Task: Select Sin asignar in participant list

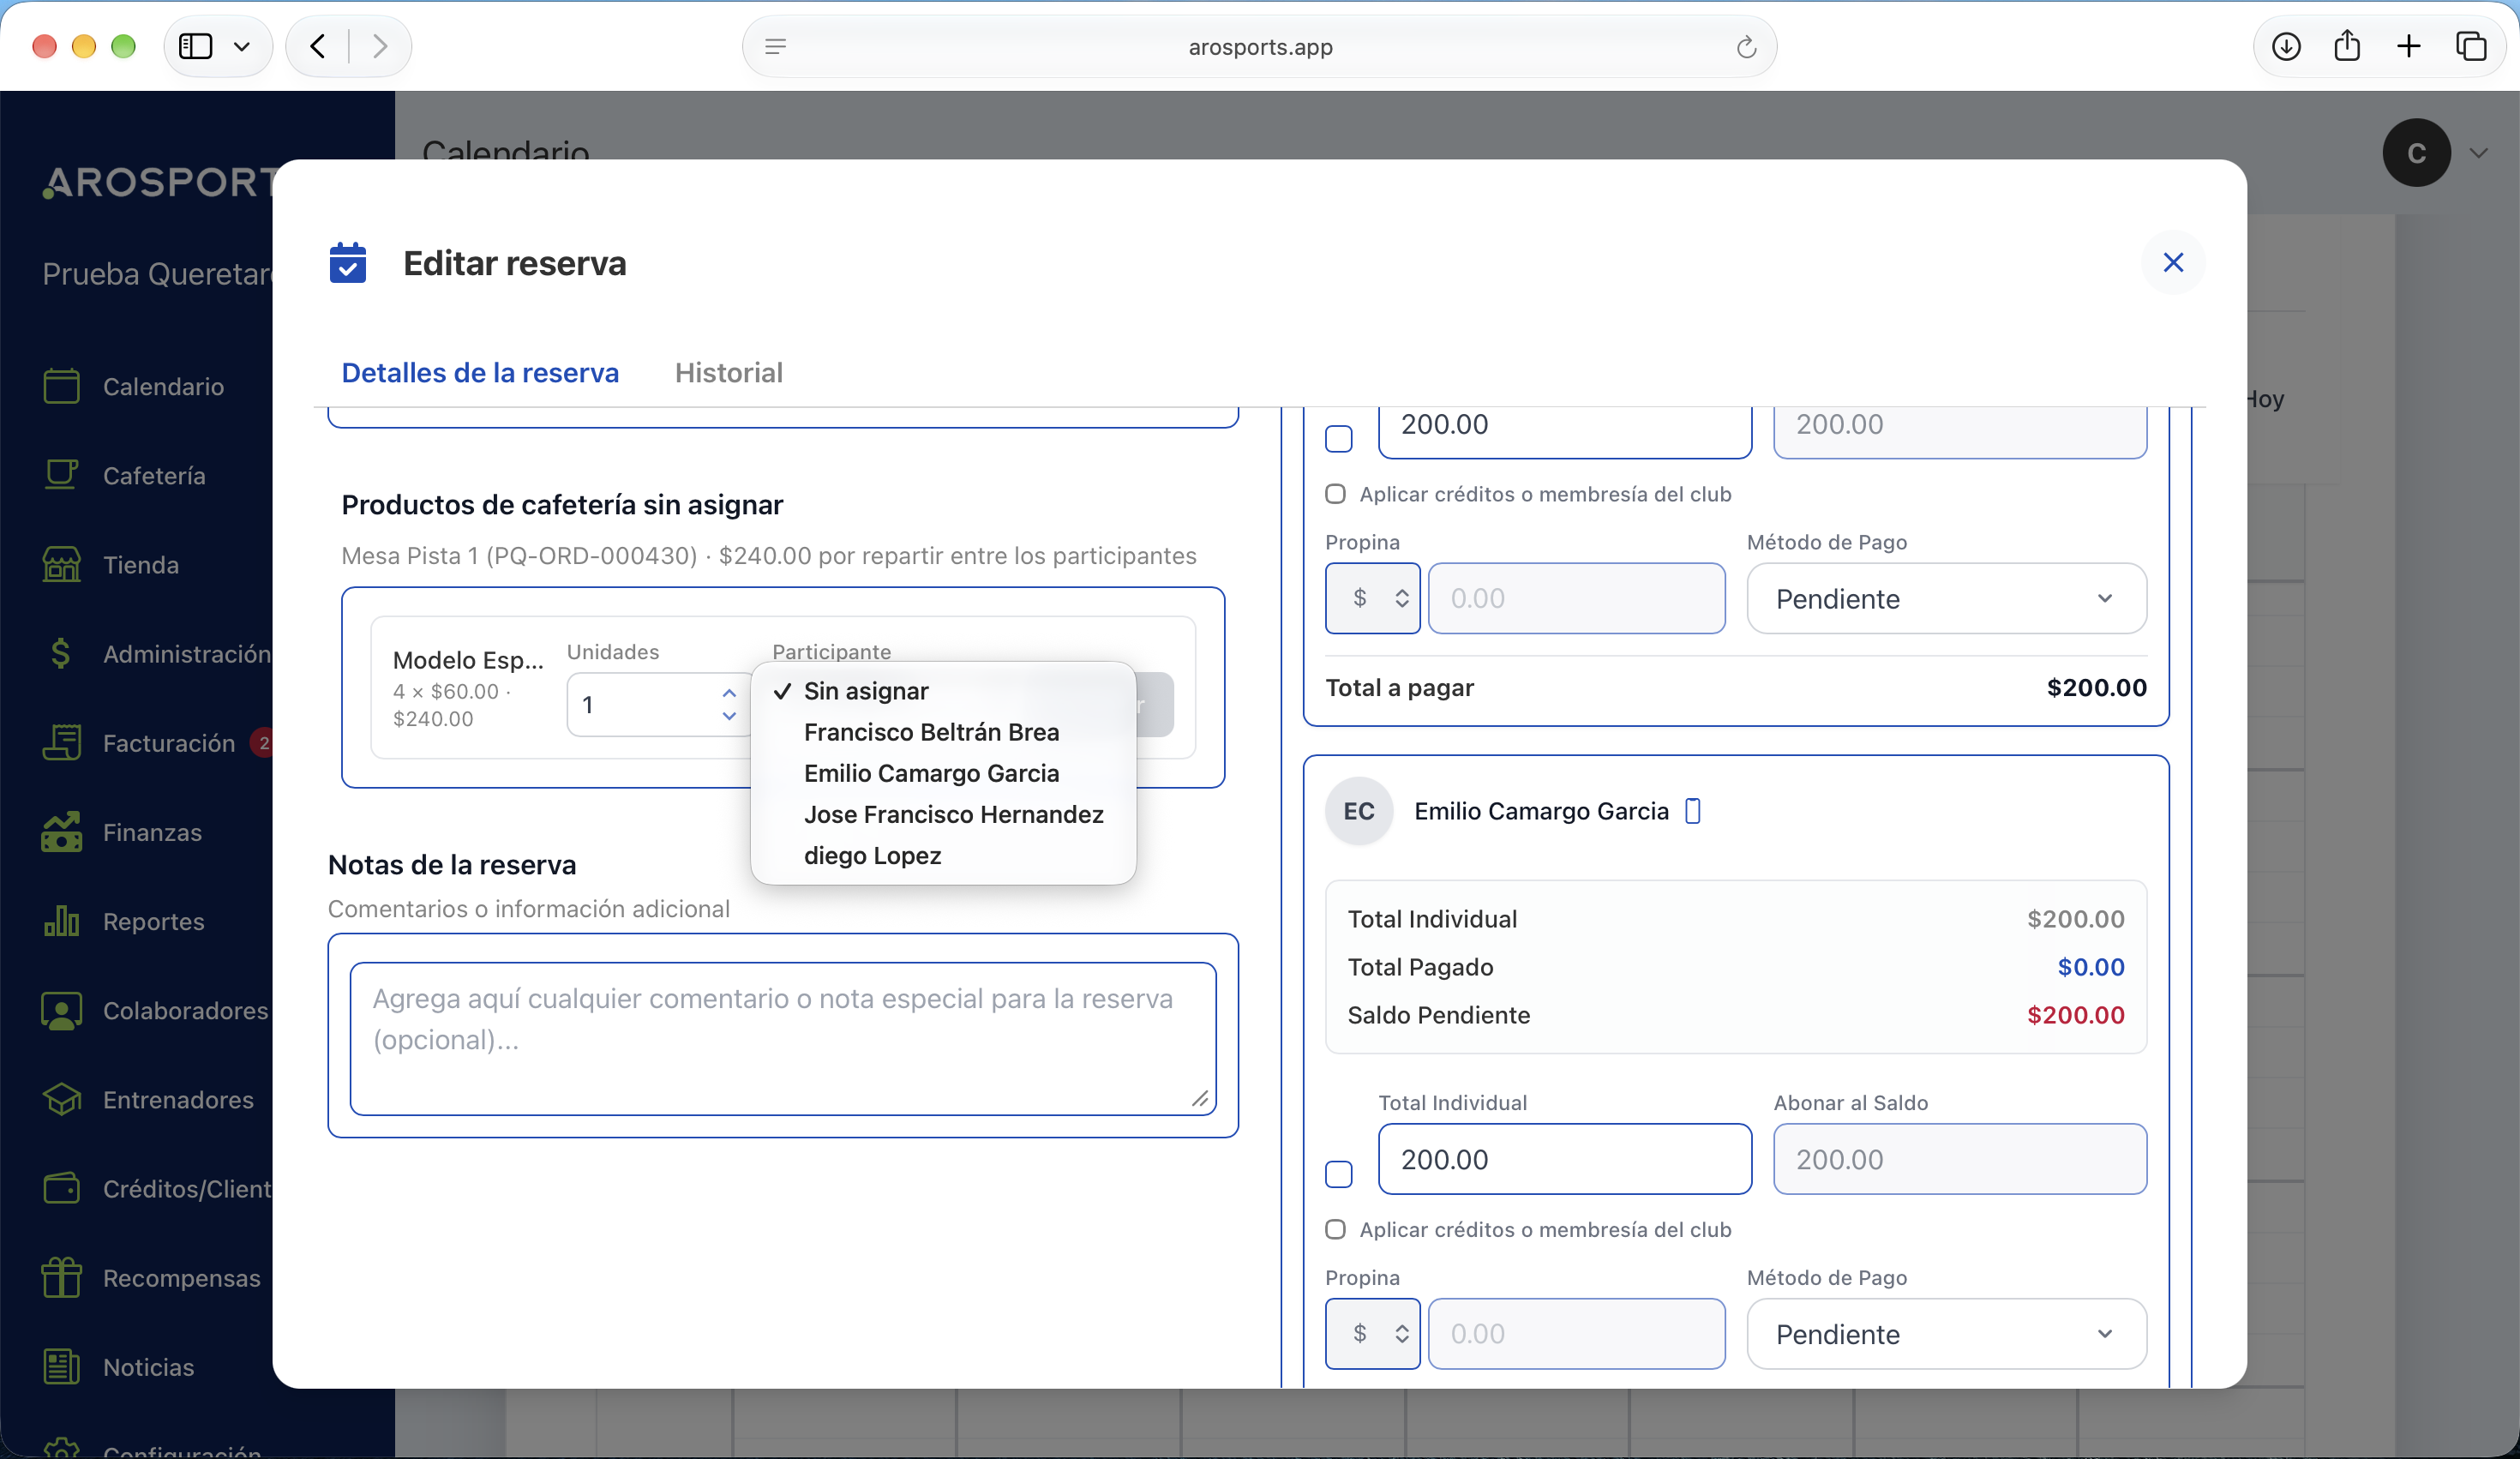Action: [x=866, y=691]
